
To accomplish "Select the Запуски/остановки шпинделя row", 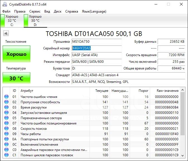I will (91, 112).
